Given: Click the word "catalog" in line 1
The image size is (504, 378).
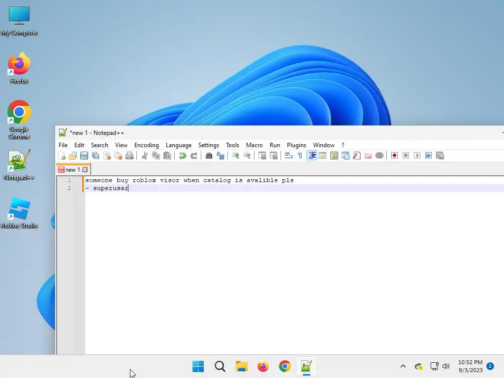Looking at the screenshot, I should (x=217, y=180).
